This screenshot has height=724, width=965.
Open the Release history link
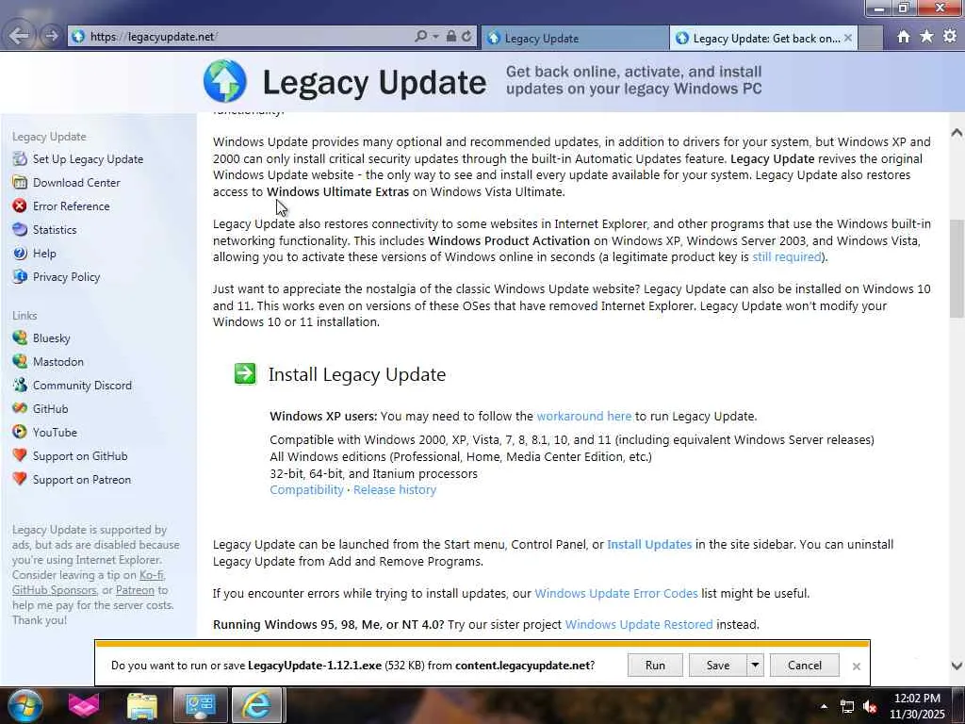pos(395,490)
